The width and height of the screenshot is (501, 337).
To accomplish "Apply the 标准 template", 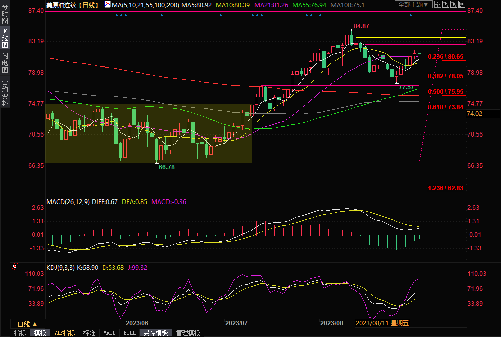I will tap(89, 333).
